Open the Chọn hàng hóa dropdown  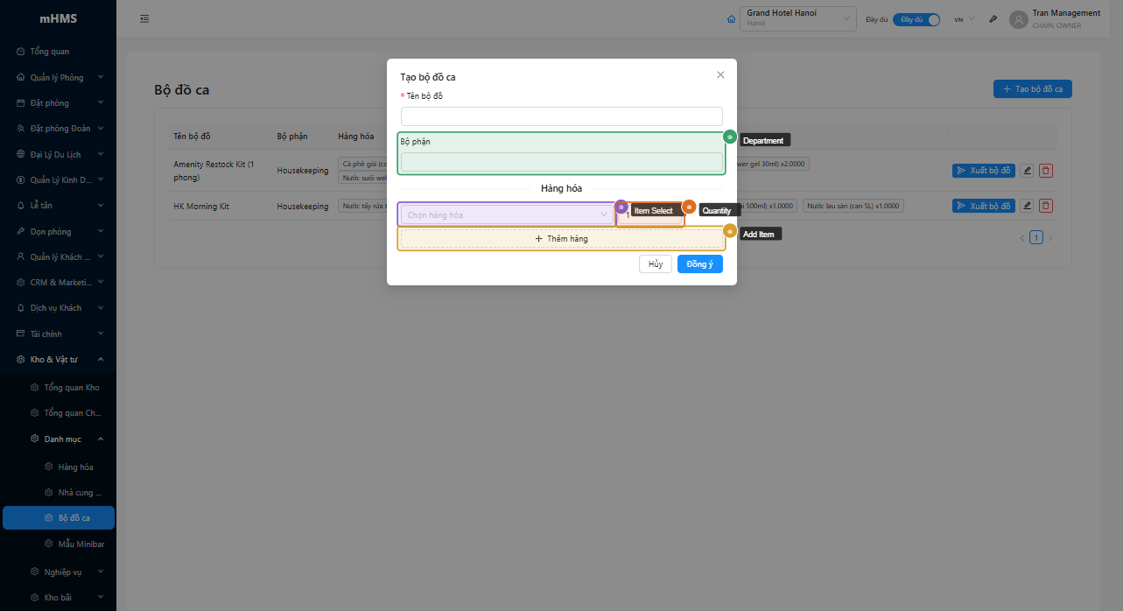pyautogui.click(x=506, y=214)
